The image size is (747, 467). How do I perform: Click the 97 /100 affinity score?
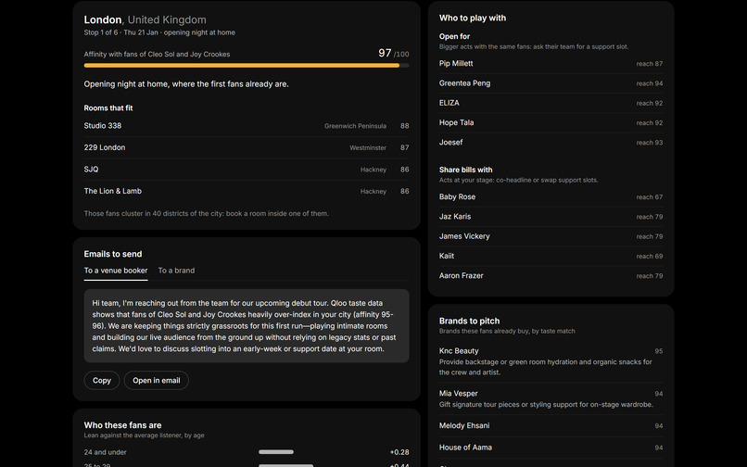394,53
